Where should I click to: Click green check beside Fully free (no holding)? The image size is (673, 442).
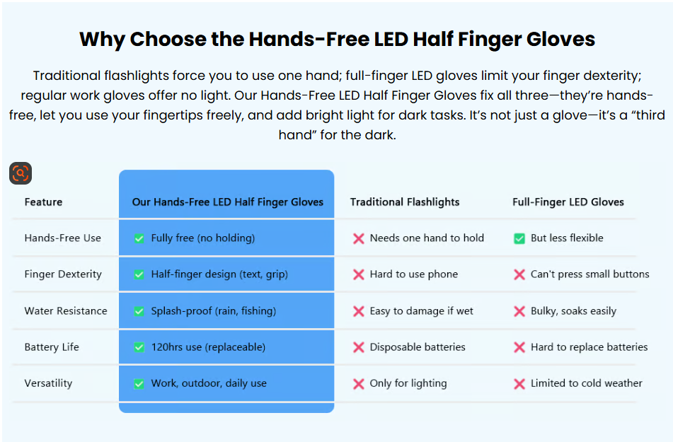139,238
